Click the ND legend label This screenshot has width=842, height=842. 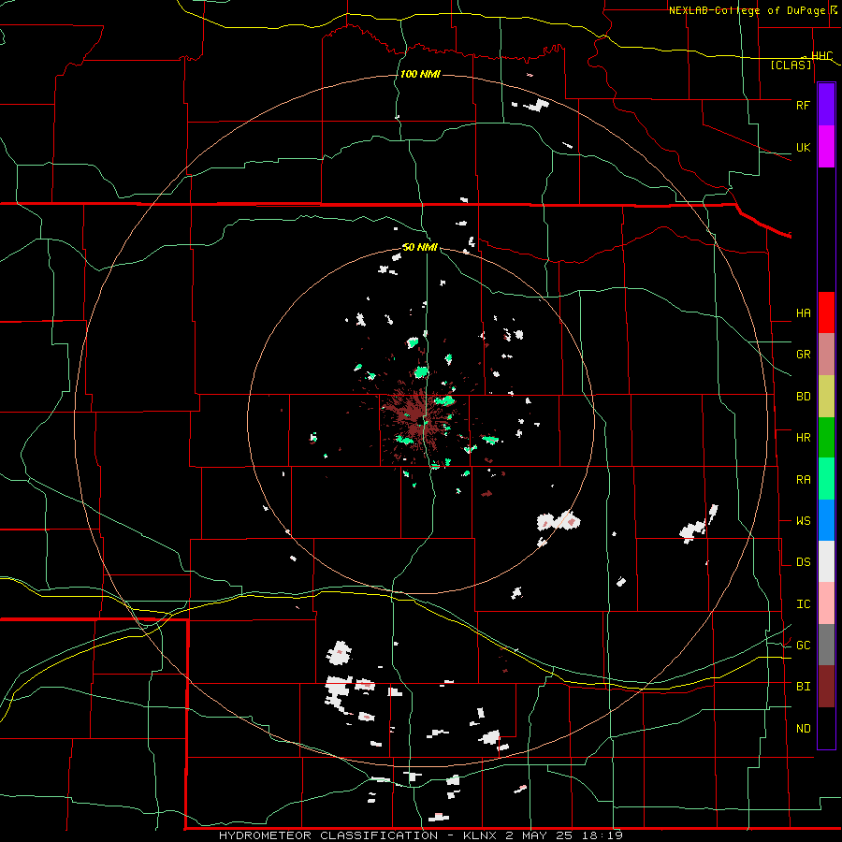803,729
